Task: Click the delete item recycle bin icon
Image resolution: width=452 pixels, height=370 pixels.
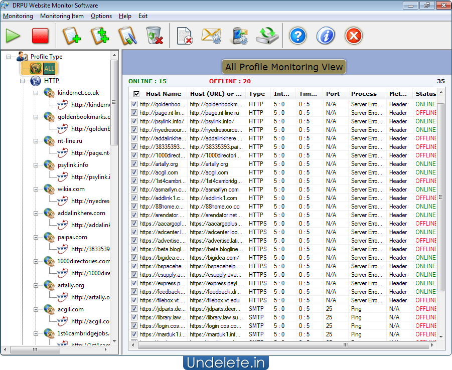Action: [x=154, y=36]
